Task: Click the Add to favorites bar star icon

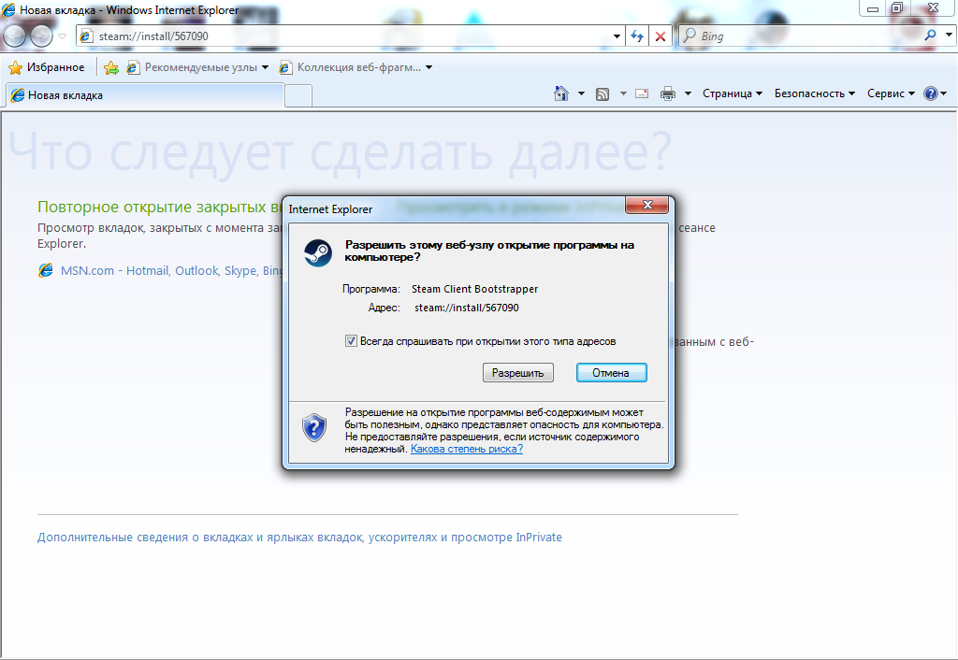Action: pos(111,67)
